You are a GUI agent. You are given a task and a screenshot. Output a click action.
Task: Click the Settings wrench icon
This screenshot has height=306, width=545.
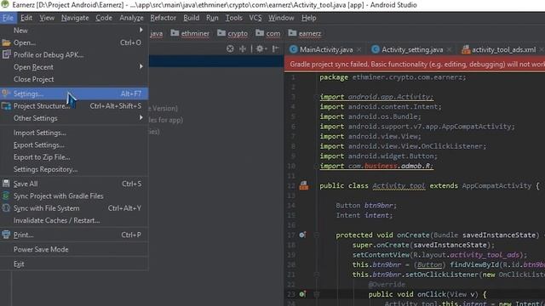click(5, 93)
